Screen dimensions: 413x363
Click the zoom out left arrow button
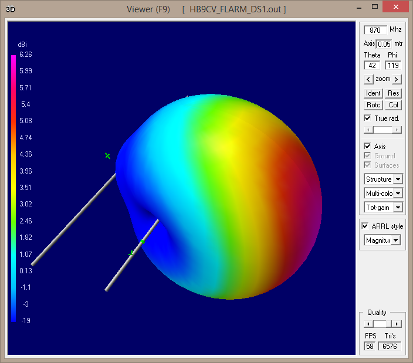pos(368,79)
